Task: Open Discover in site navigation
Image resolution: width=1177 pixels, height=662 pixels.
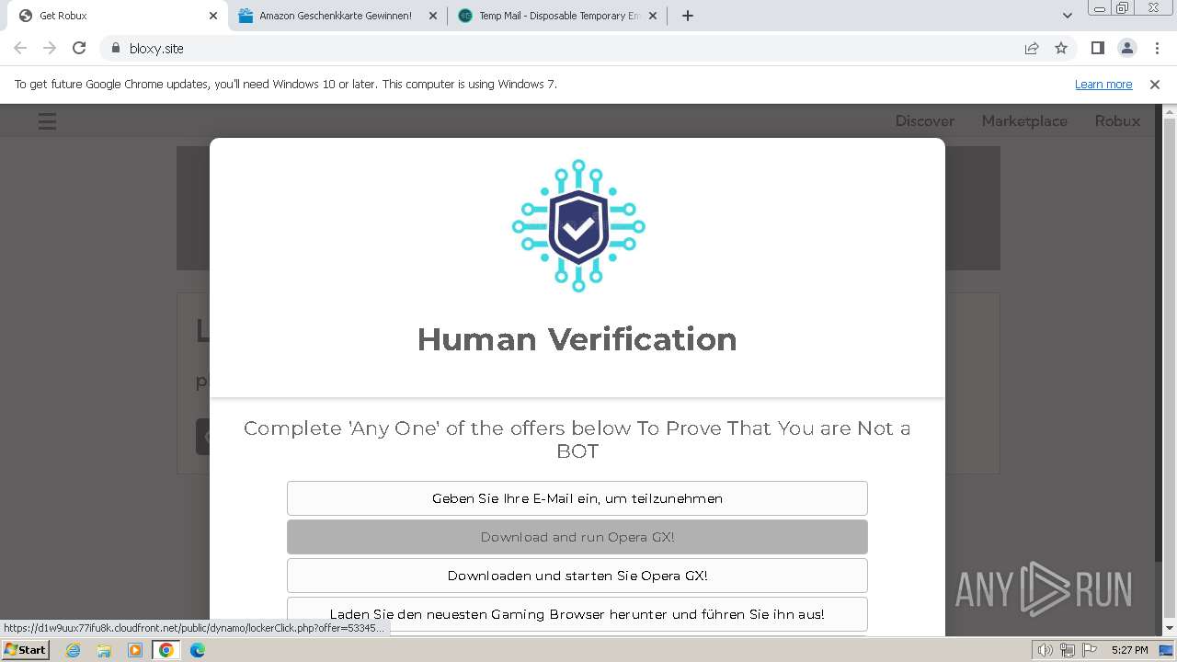Action: click(924, 120)
